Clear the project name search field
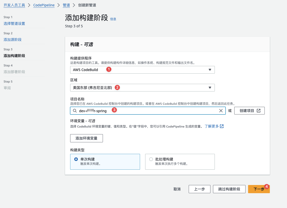Screen dimensions: 287x208 pos(221,111)
